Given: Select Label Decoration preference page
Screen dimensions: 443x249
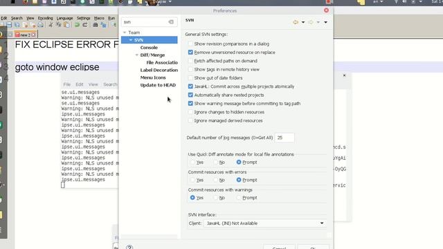Looking at the screenshot, I should click(159, 70).
